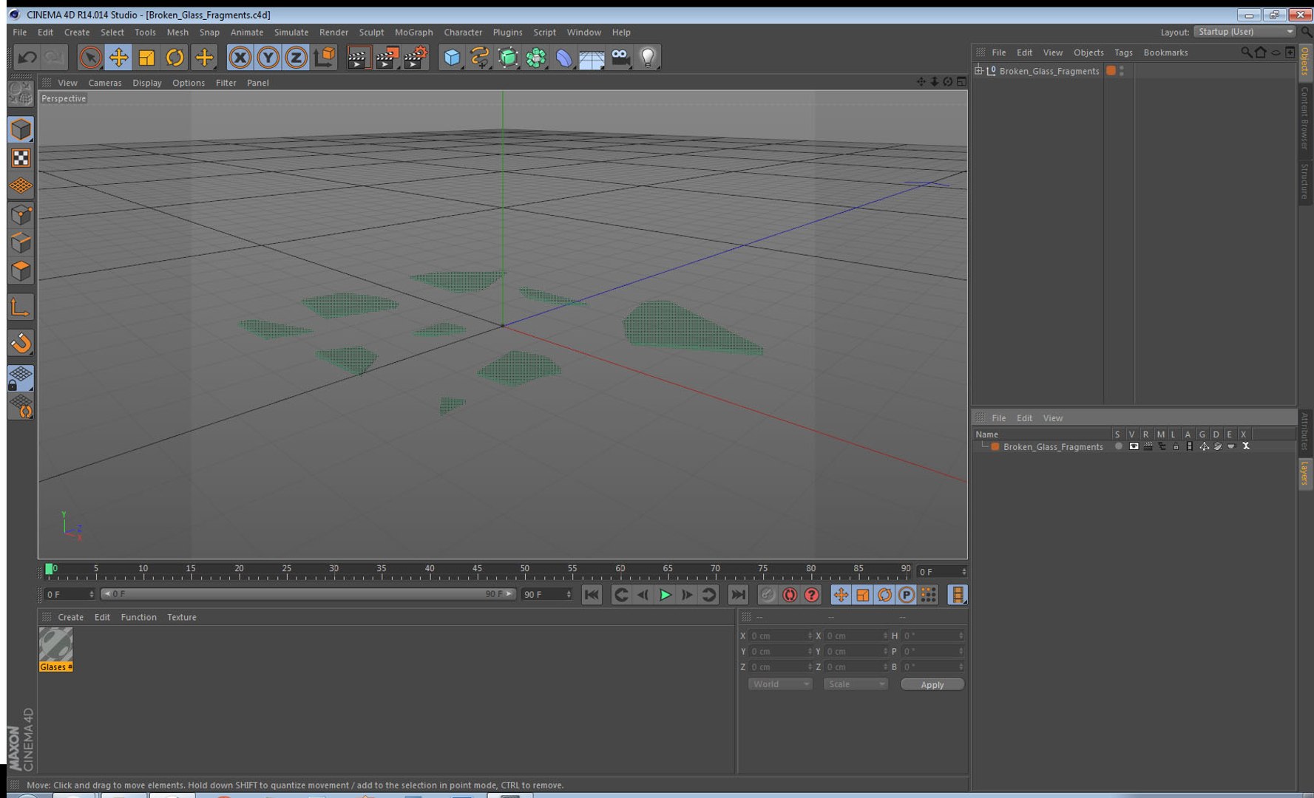Open the Floor environment objects icon
Screen dimensions: 1314x798
pos(592,57)
